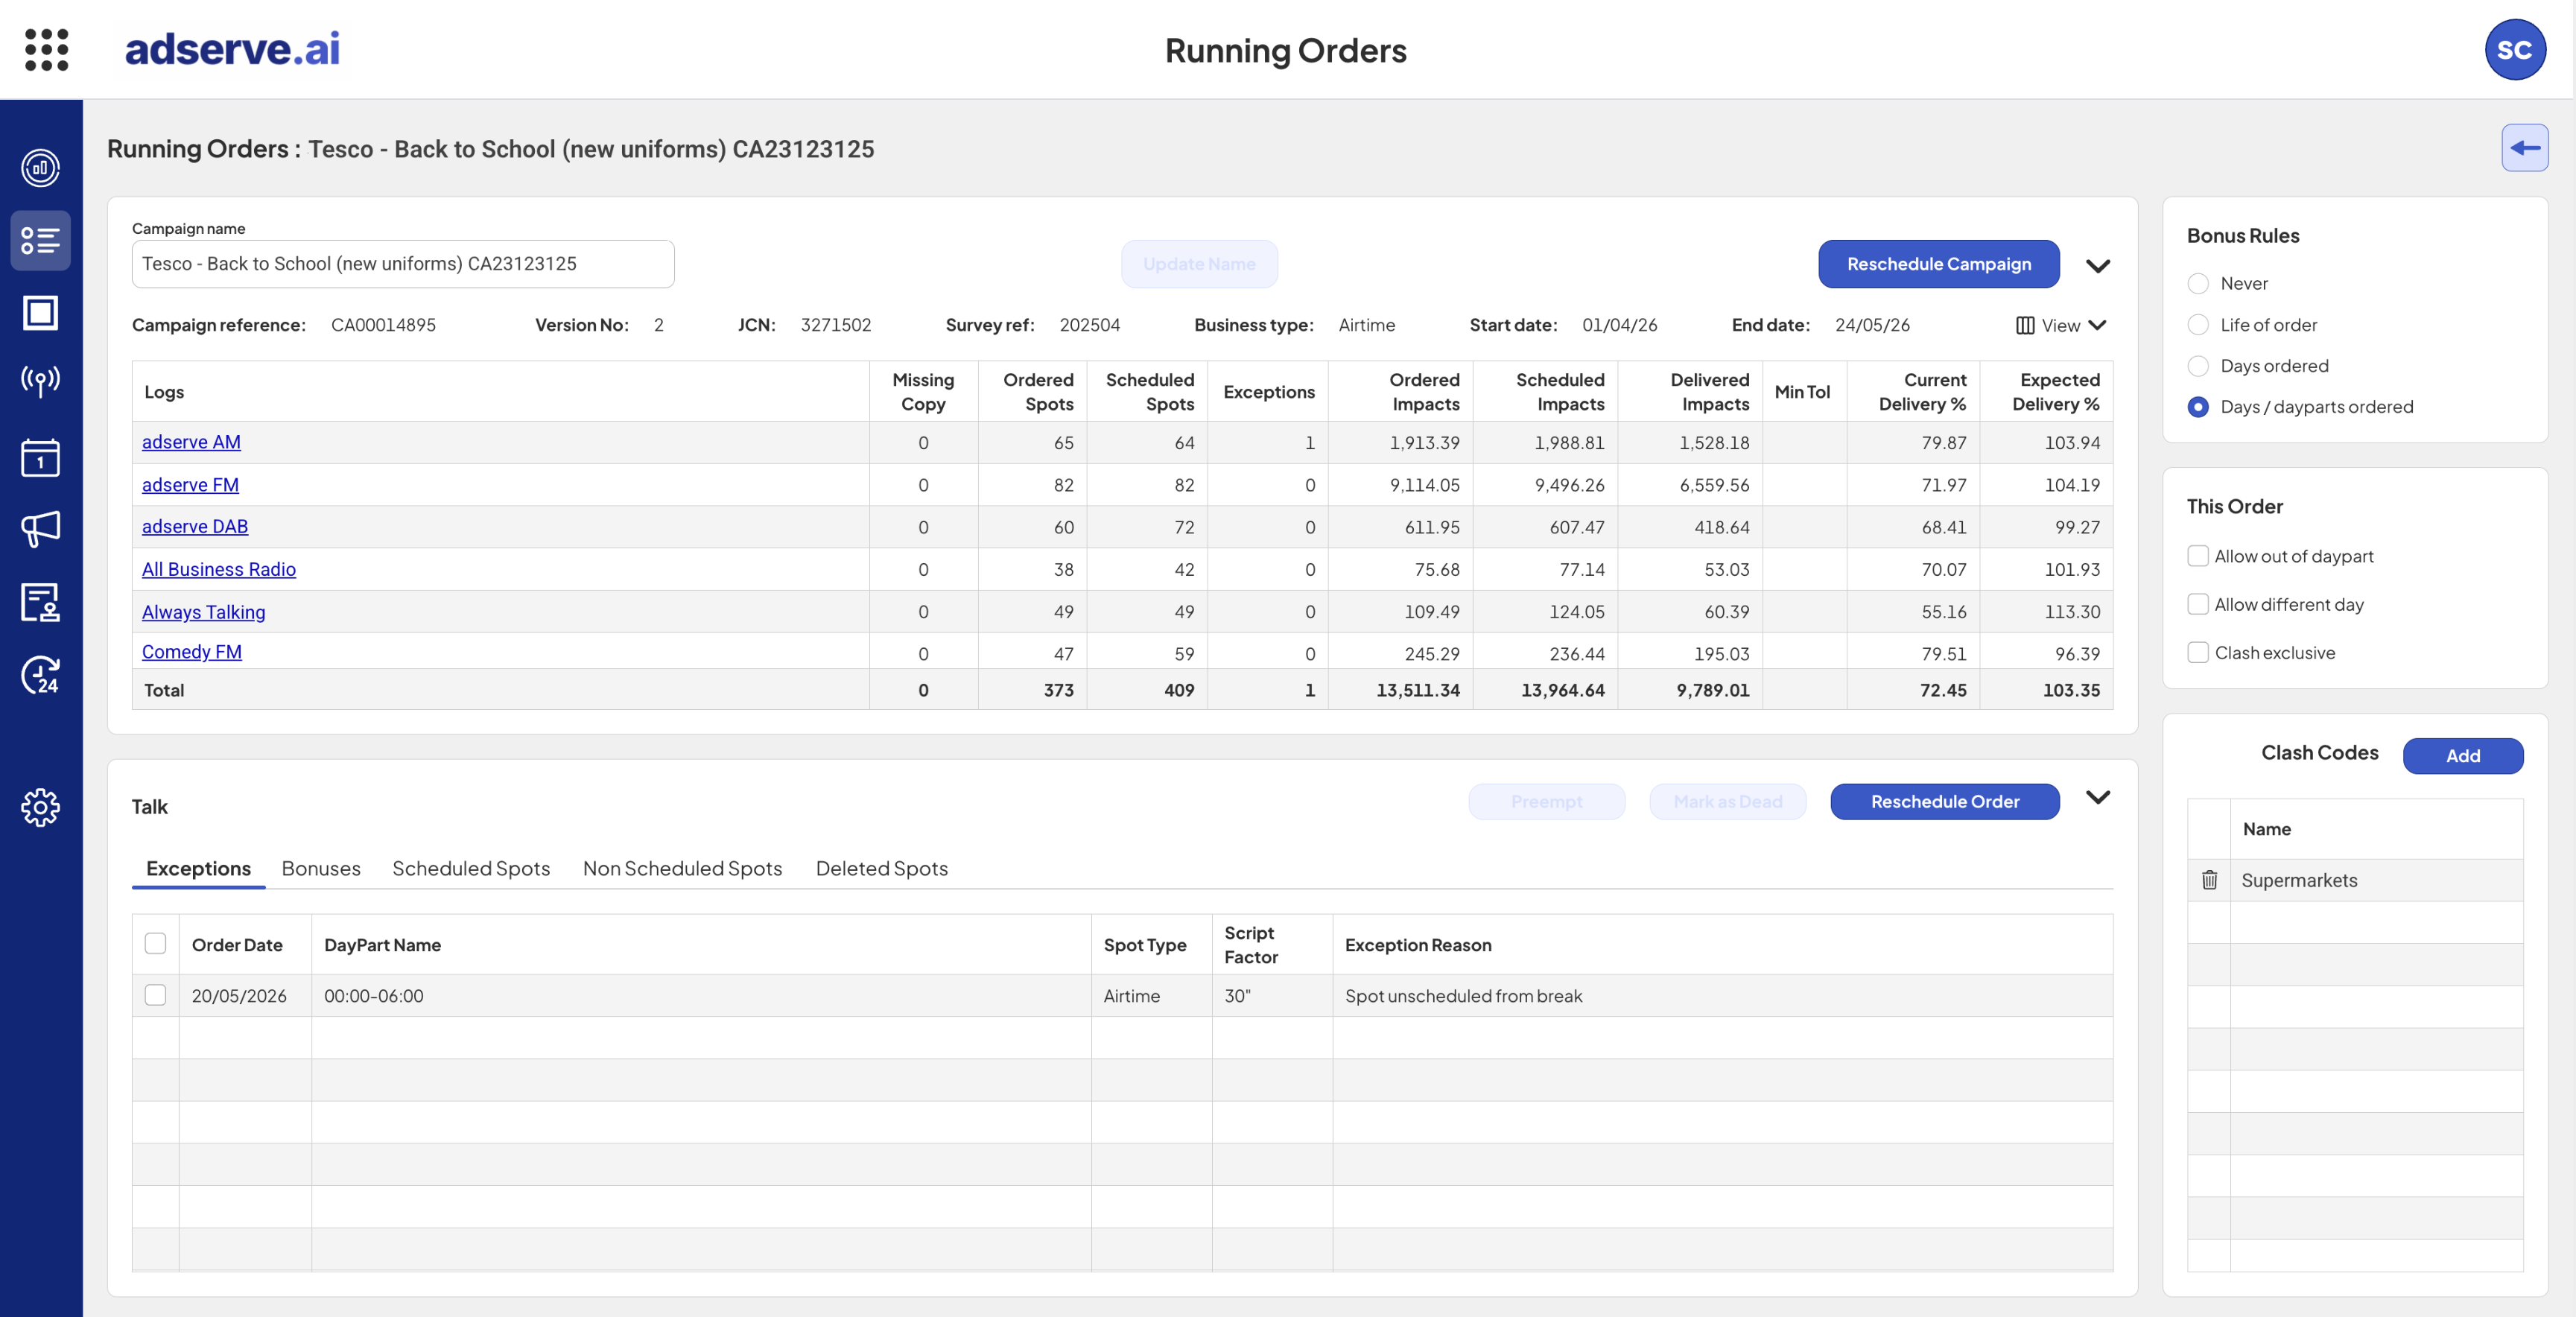Open the calendar sidebar icon
This screenshot has width=2576, height=1317.
pos(41,457)
